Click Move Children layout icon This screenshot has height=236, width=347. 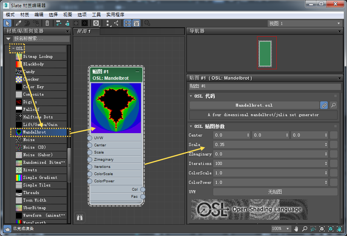tap(59, 23)
